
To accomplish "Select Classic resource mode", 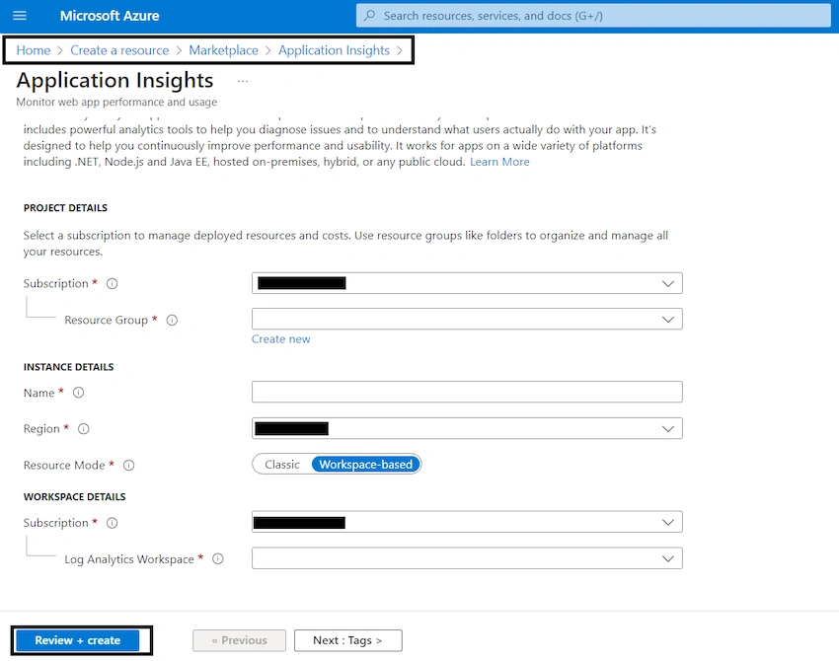I will pos(282,465).
